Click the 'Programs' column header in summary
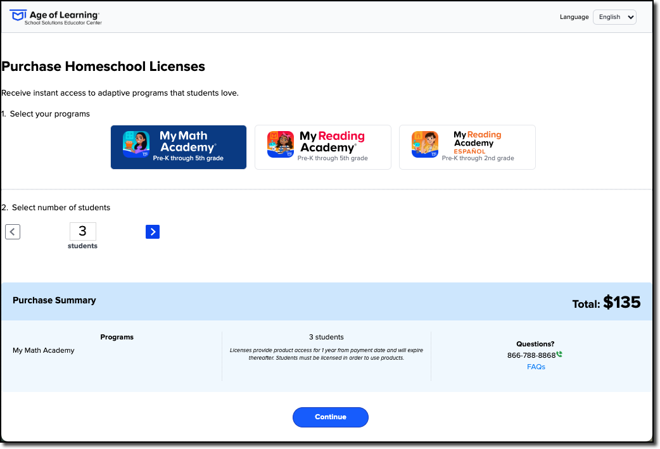Viewport: 660px width, 449px height. (x=117, y=337)
